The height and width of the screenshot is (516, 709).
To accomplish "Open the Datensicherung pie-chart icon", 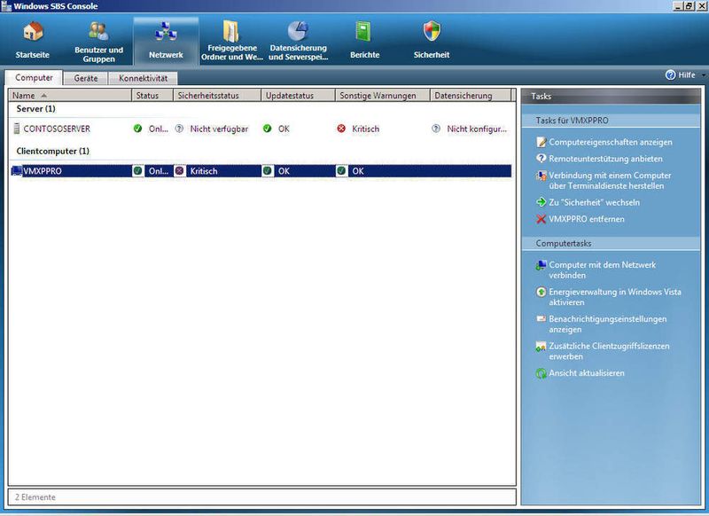I will click(298, 31).
